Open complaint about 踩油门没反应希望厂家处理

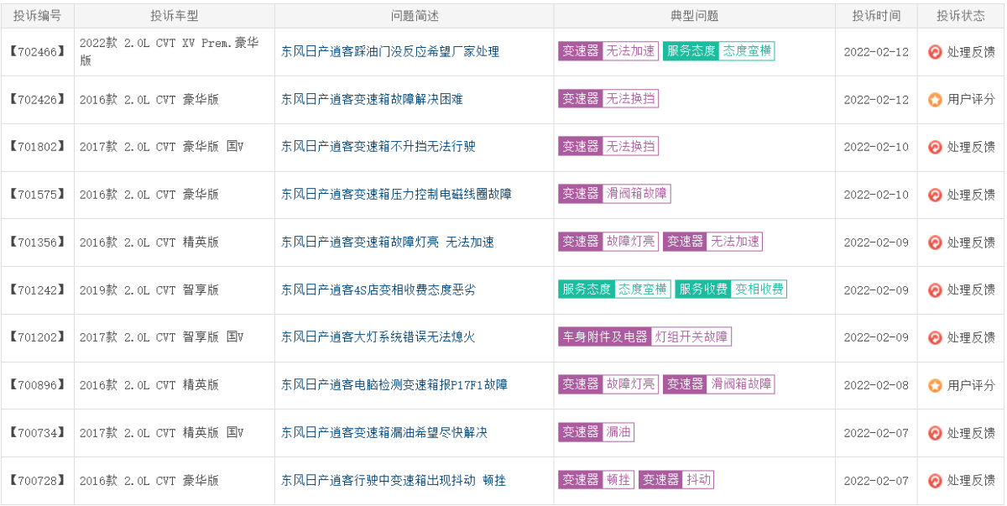[x=390, y=51]
